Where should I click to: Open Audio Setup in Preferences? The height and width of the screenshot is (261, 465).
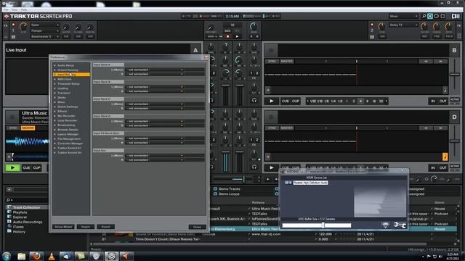[x=66, y=65]
